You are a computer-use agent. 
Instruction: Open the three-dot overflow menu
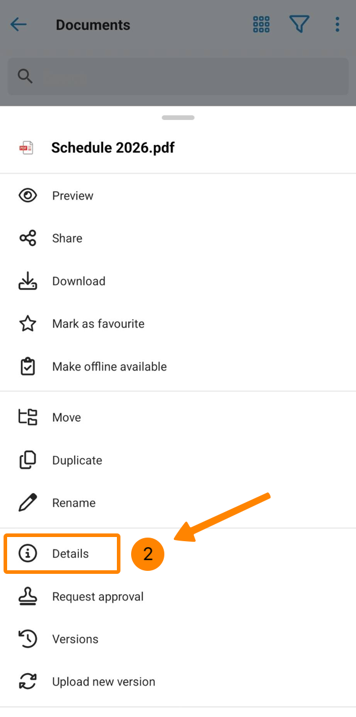click(x=337, y=24)
